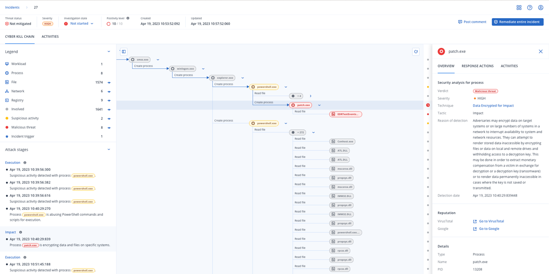Click Remediate entire incident button
This screenshot has width=549, height=274.
(x=518, y=22)
